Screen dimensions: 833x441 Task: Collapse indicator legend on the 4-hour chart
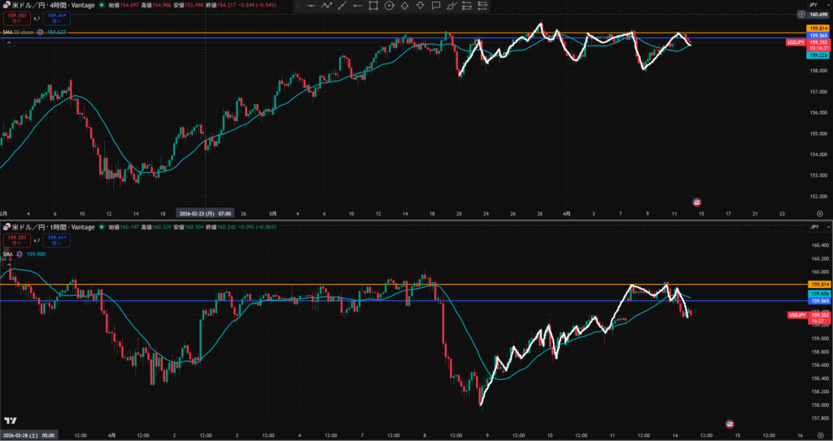tap(8, 43)
